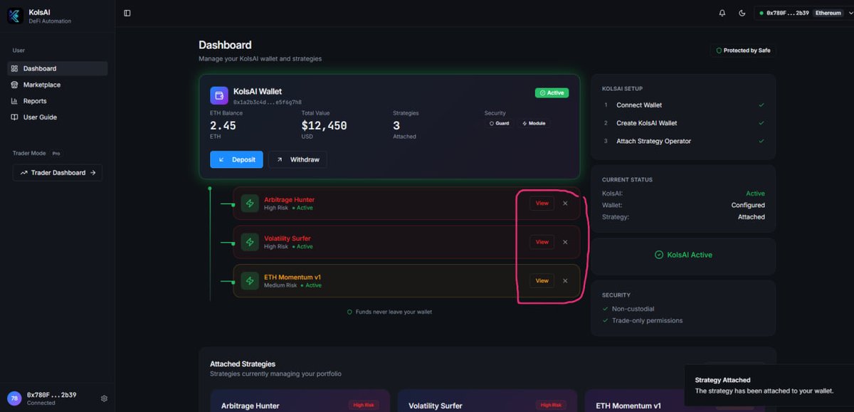Open Marketplace in sidebar
Image resolution: width=854 pixels, height=412 pixels.
[x=58, y=85]
